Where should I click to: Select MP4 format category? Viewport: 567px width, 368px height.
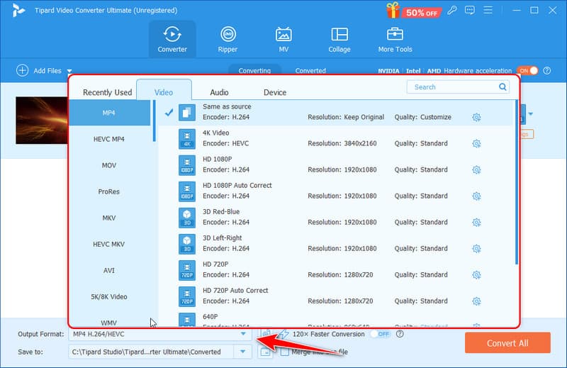pyautogui.click(x=110, y=113)
